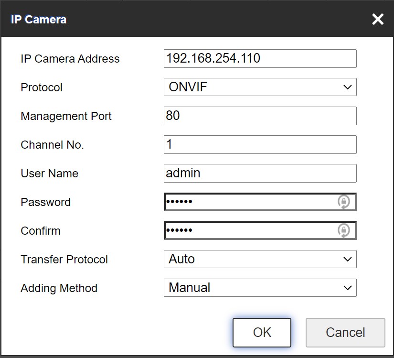Viewport: 394px width, 358px height.
Task: Focus the Password entry field
Action: click(248, 202)
